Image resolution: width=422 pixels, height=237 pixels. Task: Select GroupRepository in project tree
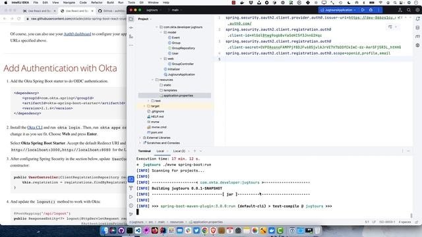(183, 48)
